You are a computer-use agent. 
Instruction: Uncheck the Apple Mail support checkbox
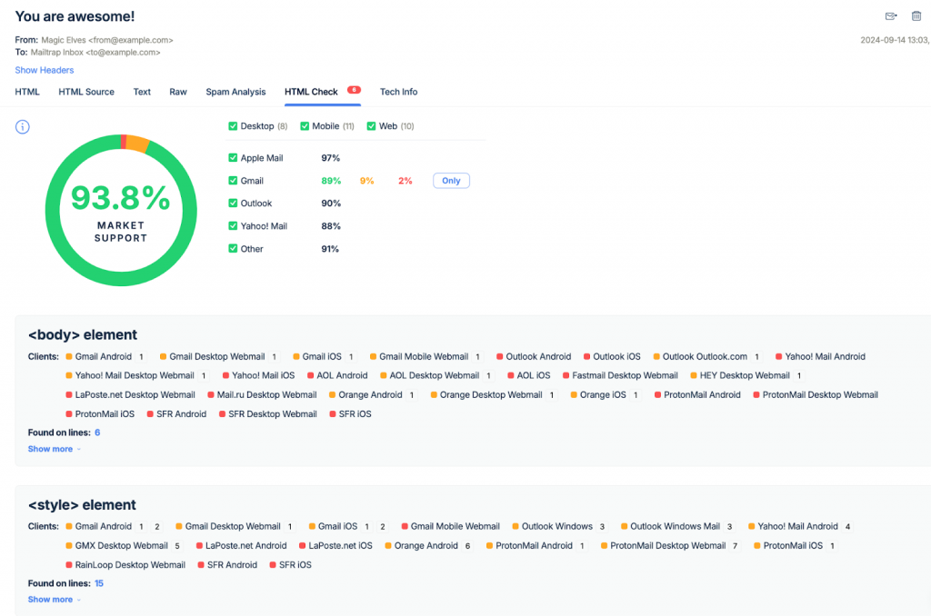233,157
